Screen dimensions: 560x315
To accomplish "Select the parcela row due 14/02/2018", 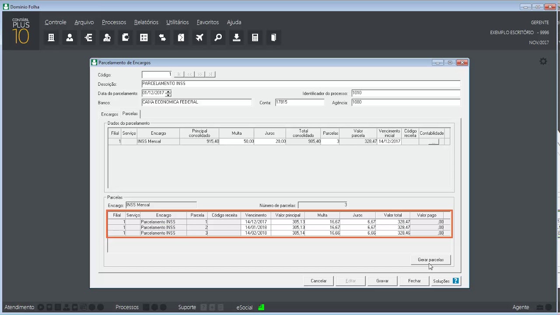I will coord(279,233).
